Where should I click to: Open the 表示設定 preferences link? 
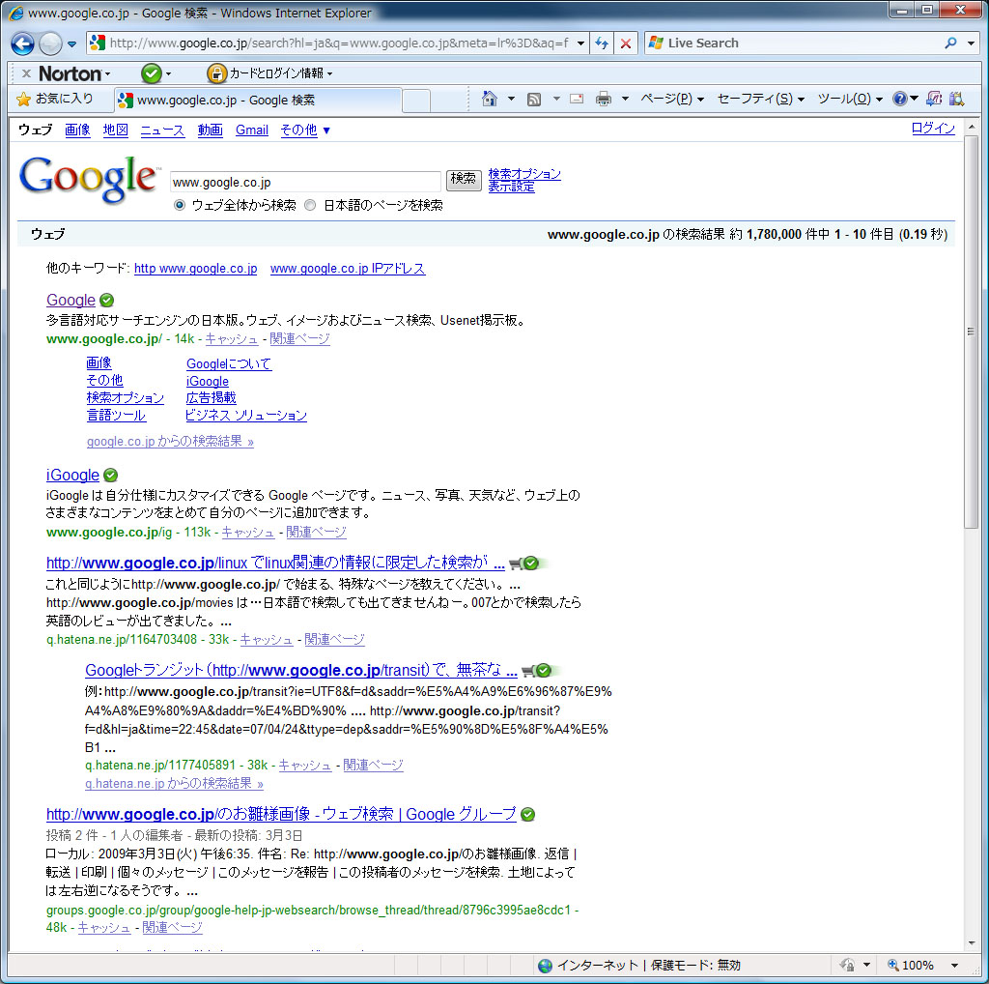click(512, 187)
